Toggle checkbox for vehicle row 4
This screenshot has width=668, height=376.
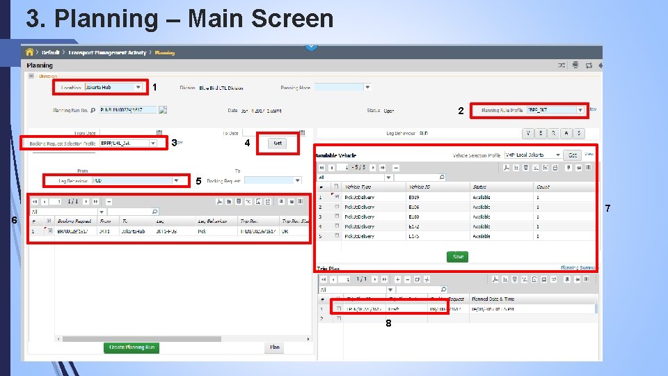click(x=337, y=226)
